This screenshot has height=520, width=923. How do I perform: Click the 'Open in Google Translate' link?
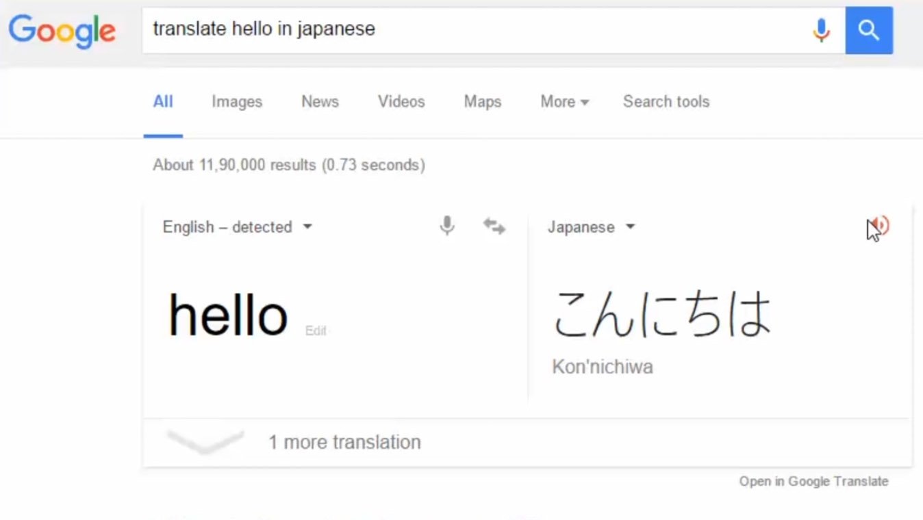(x=813, y=482)
